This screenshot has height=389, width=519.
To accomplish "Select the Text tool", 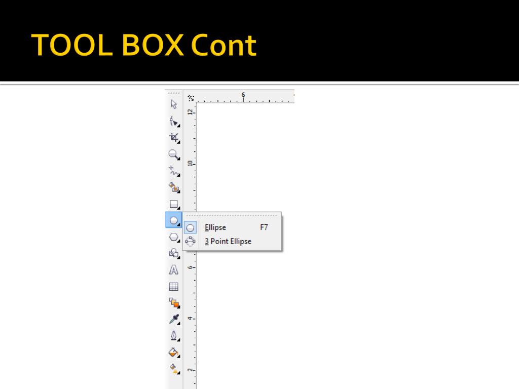I will (174, 270).
